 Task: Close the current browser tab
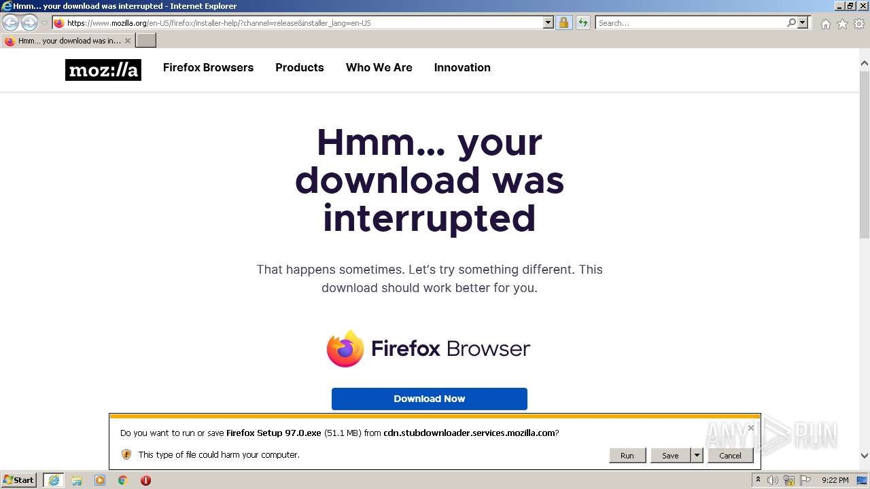coord(128,41)
